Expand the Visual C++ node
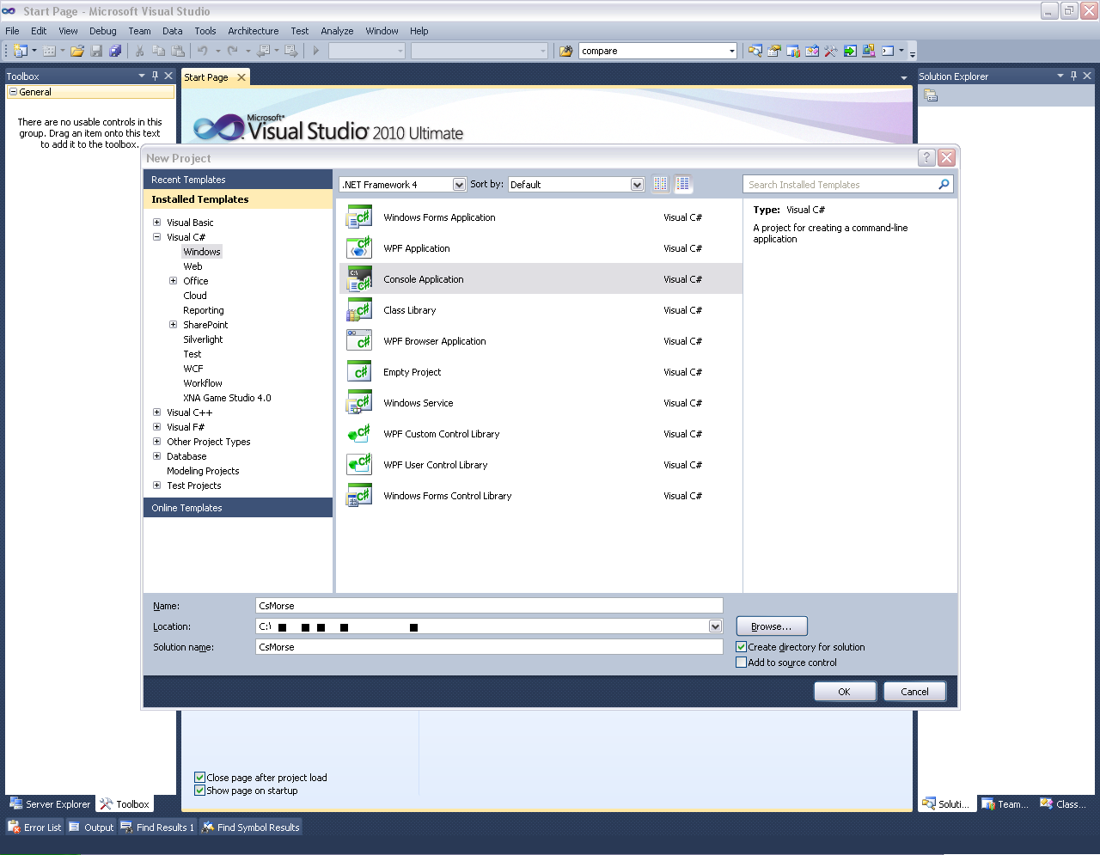This screenshot has width=1100, height=855. coord(156,412)
